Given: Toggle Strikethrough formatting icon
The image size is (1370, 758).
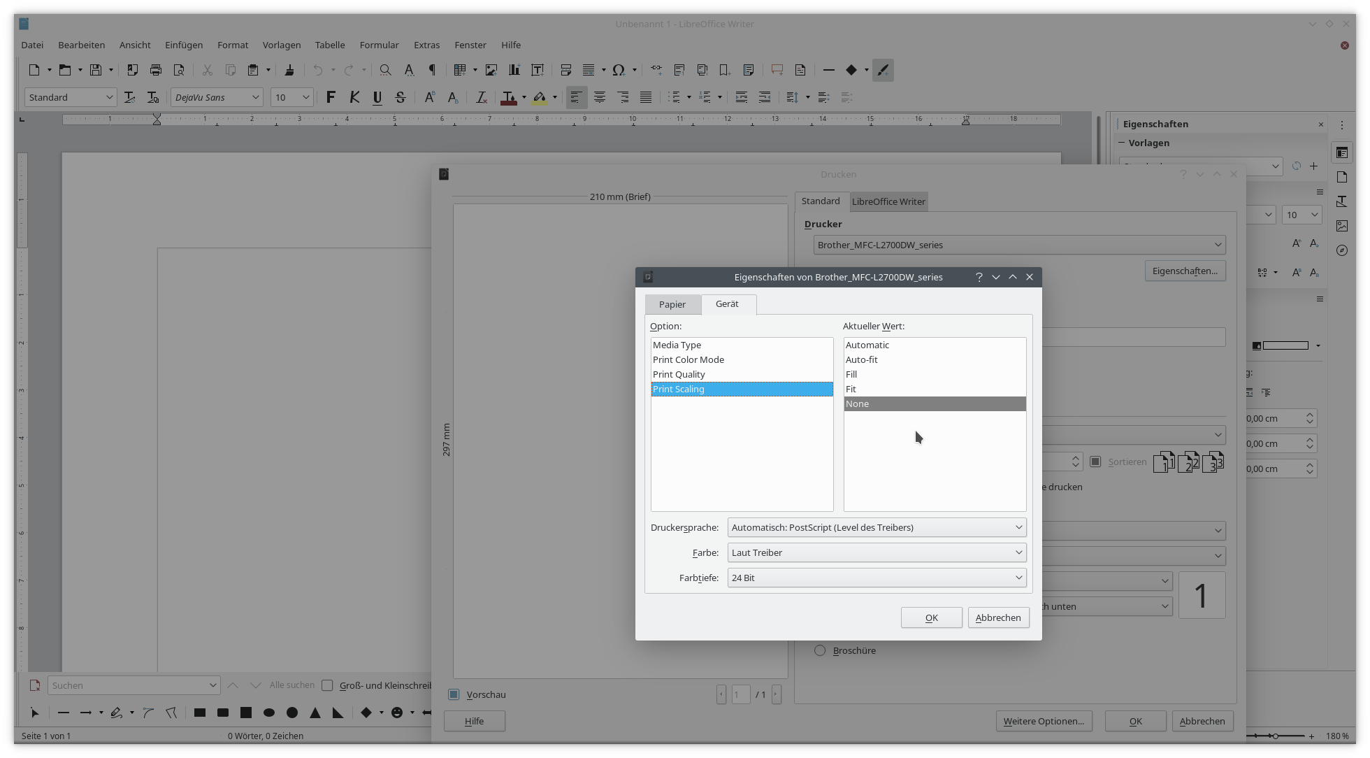Looking at the screenshot, I should click(401, 97).
